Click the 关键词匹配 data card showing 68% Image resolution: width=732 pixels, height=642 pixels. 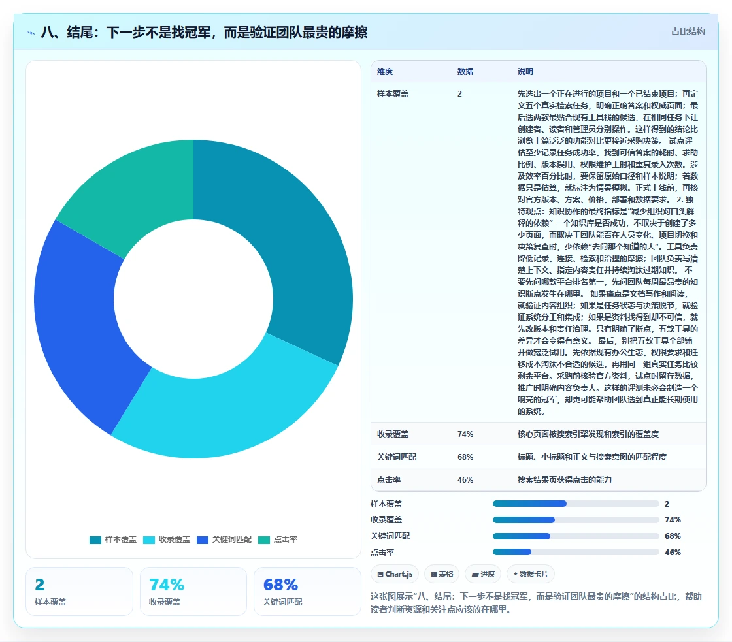pyautogui.click(x=307, y=591)
